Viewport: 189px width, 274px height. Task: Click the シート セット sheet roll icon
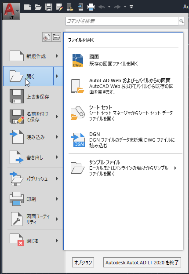(77, 113)
